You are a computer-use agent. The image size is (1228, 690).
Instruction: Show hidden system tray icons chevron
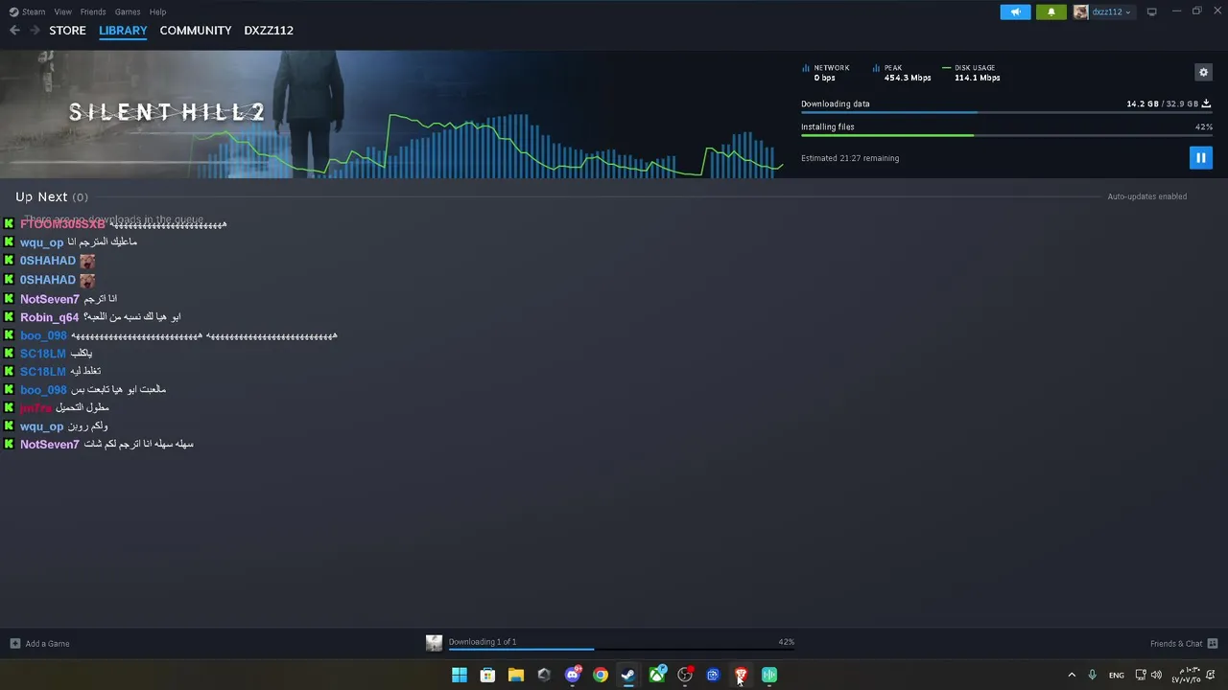(1072, 675)
